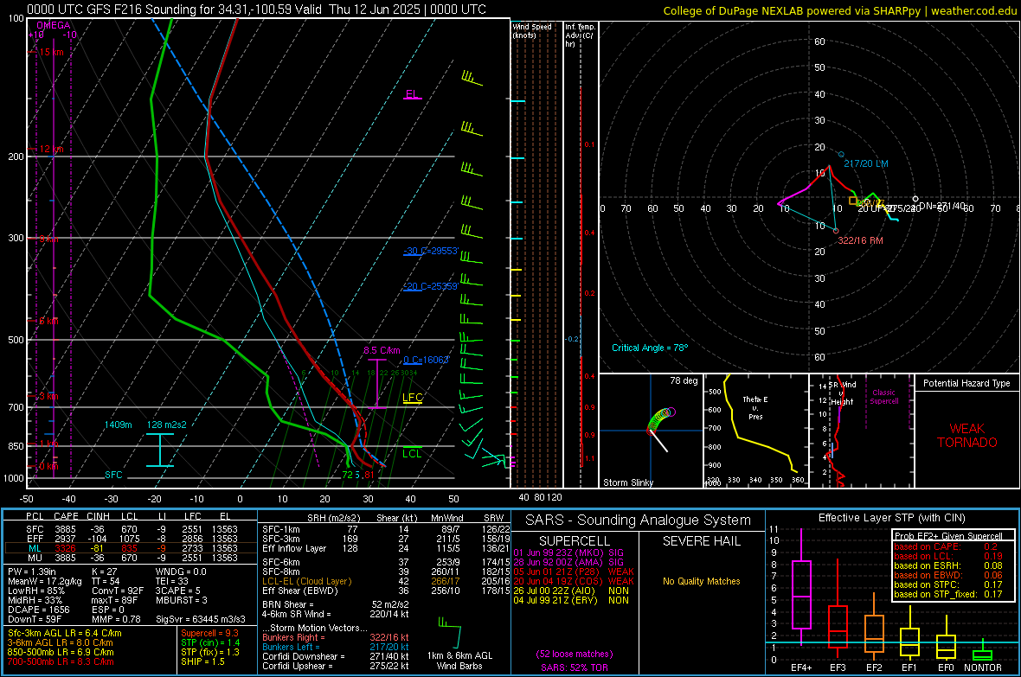1021x677 pixels.
Task: Click the yellow LFC marker label
Action: tap(413, 398)
